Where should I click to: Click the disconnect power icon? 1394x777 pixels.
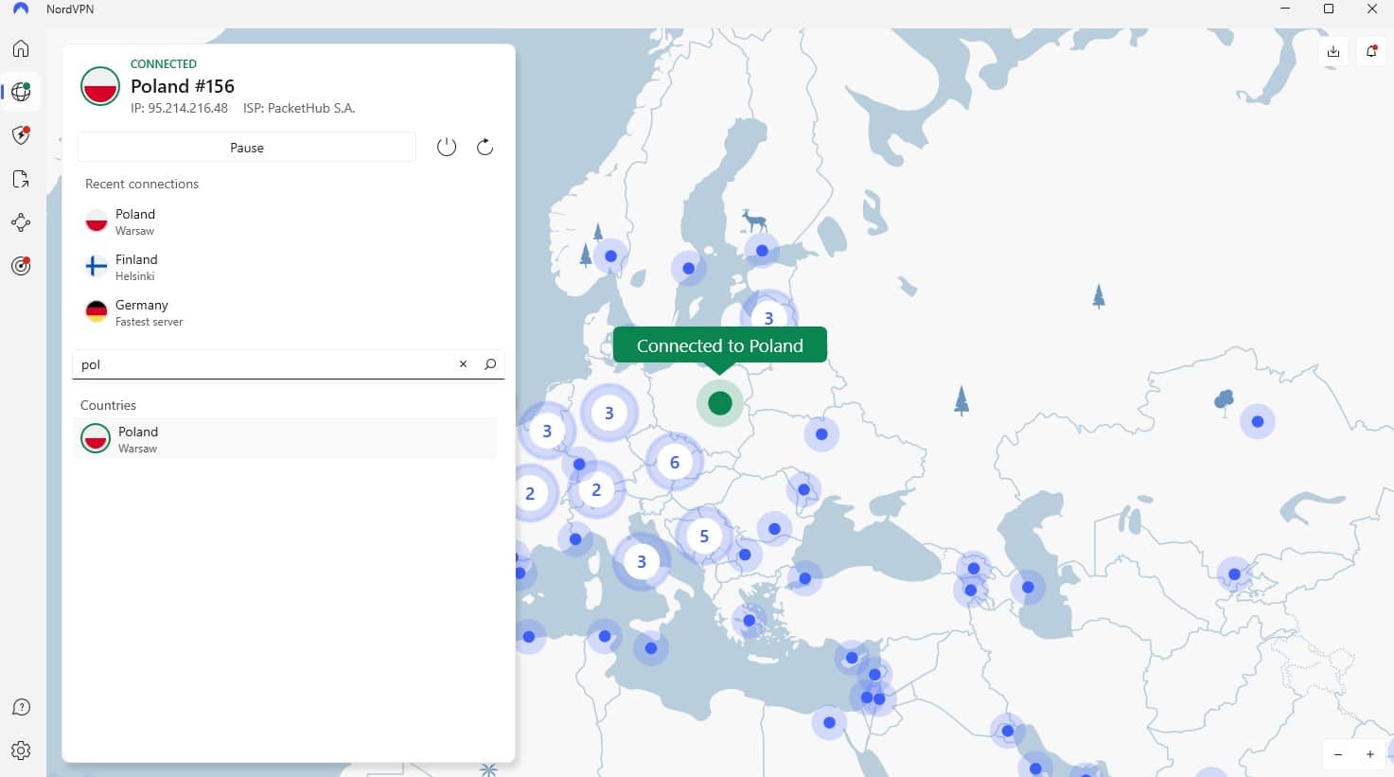(447, 147)
